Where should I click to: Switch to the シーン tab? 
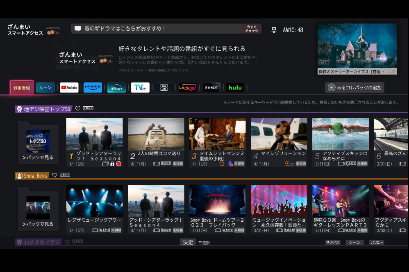45,88
